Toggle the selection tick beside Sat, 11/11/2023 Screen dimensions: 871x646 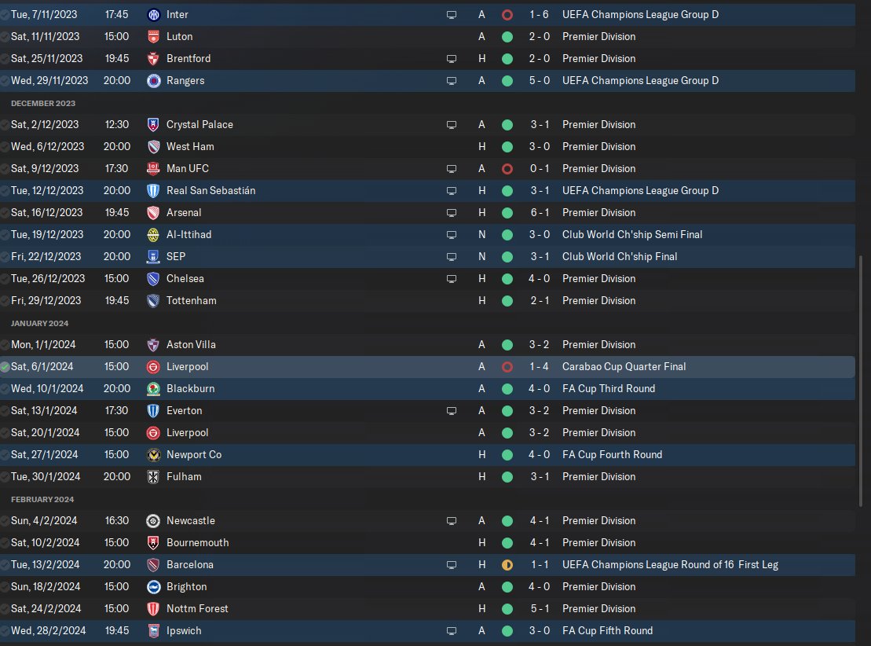(x=5, y=37)
